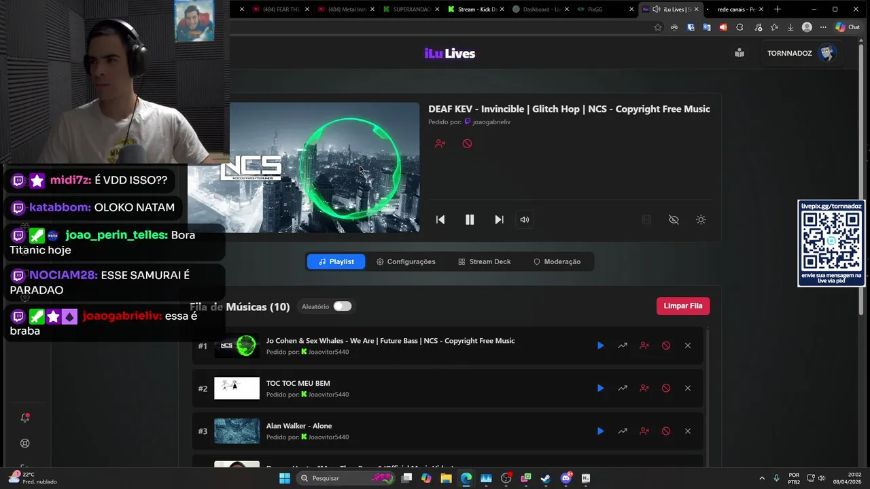Click the iLu Lives logo
The width and height of the screenshot is (870, 489).
[450, 54]
